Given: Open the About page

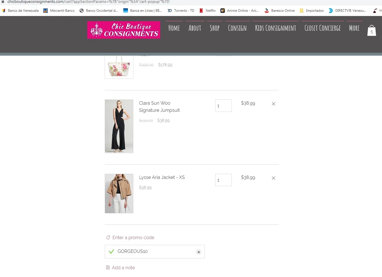Looking at the screenshot, I should coord(195,28).
